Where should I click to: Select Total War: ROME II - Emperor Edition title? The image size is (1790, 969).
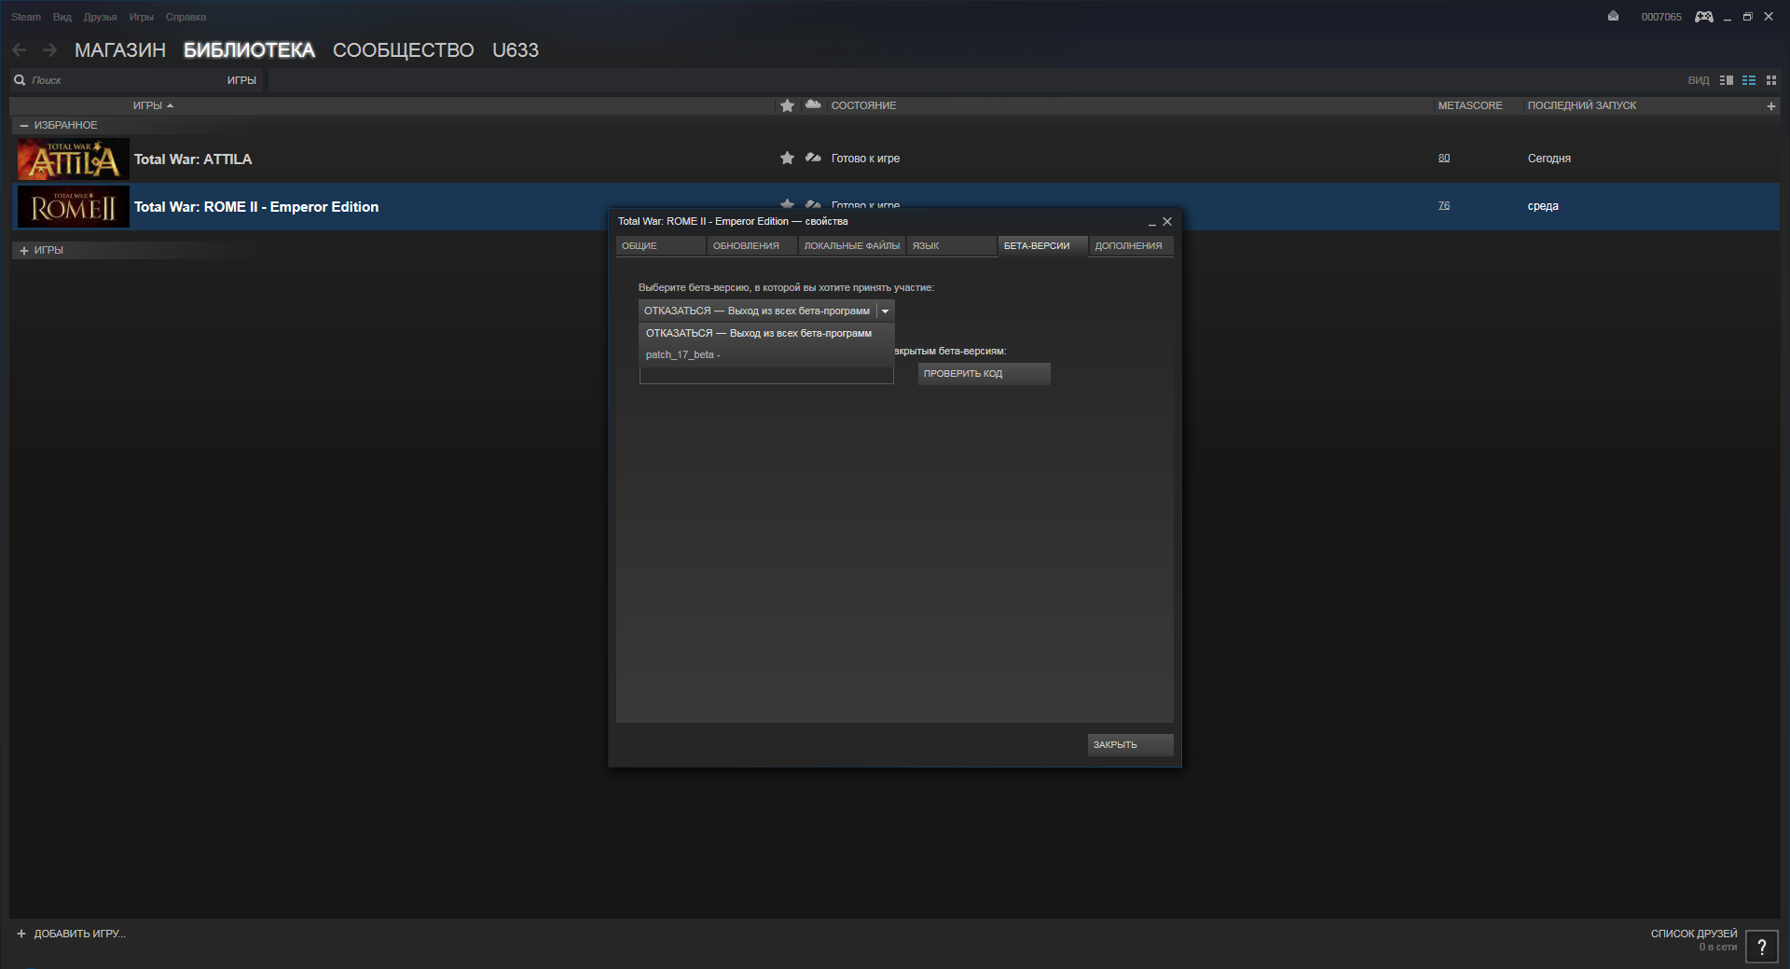pos(256,207)
